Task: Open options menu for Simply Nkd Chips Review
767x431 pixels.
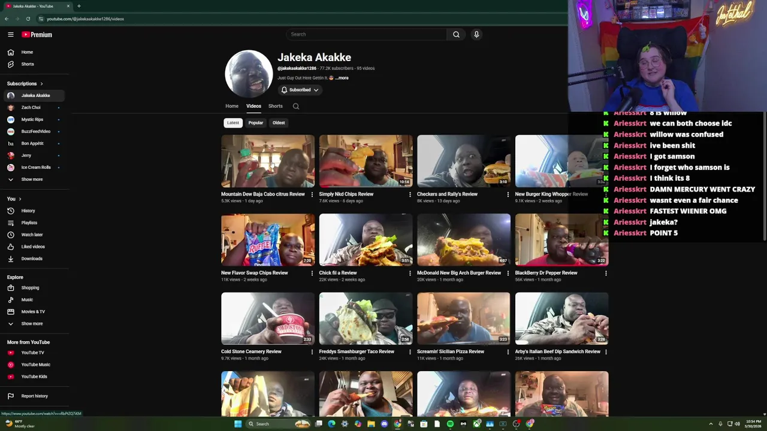Action: (x=410, y=194)
